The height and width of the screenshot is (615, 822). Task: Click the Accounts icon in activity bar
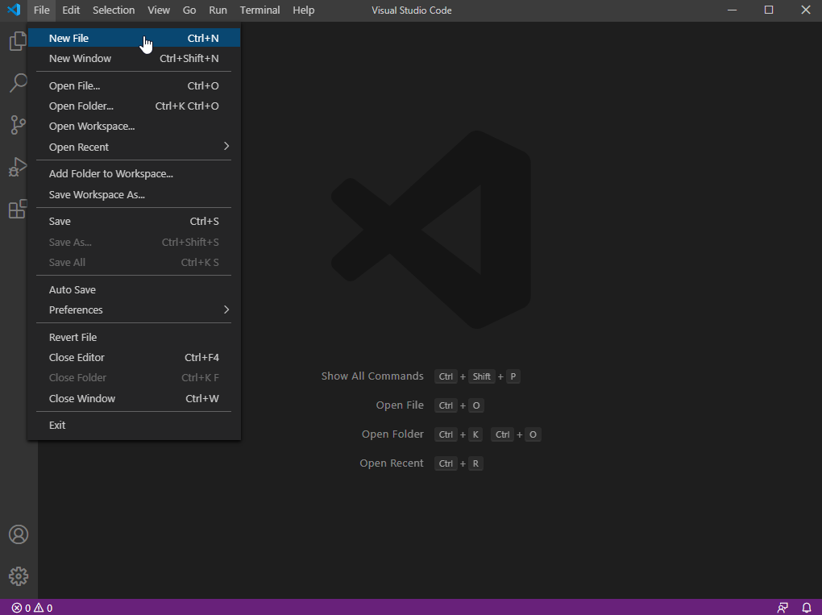coord(18,534)
